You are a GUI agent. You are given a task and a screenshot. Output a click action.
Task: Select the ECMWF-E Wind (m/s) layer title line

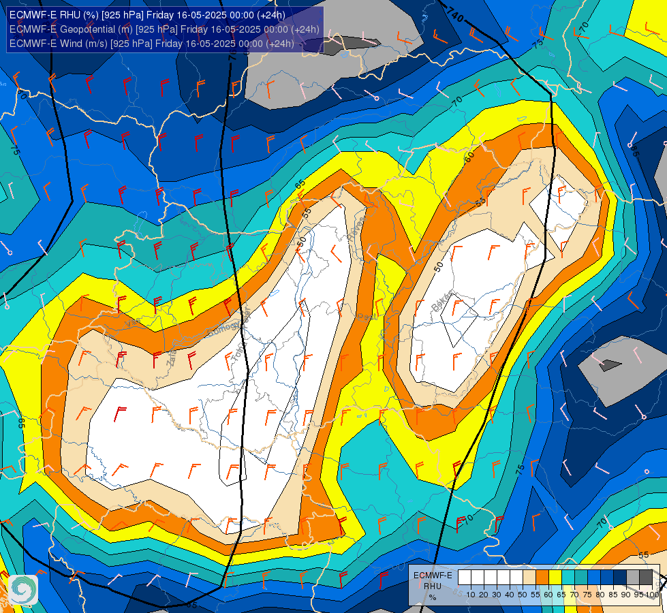pos(152,44)
